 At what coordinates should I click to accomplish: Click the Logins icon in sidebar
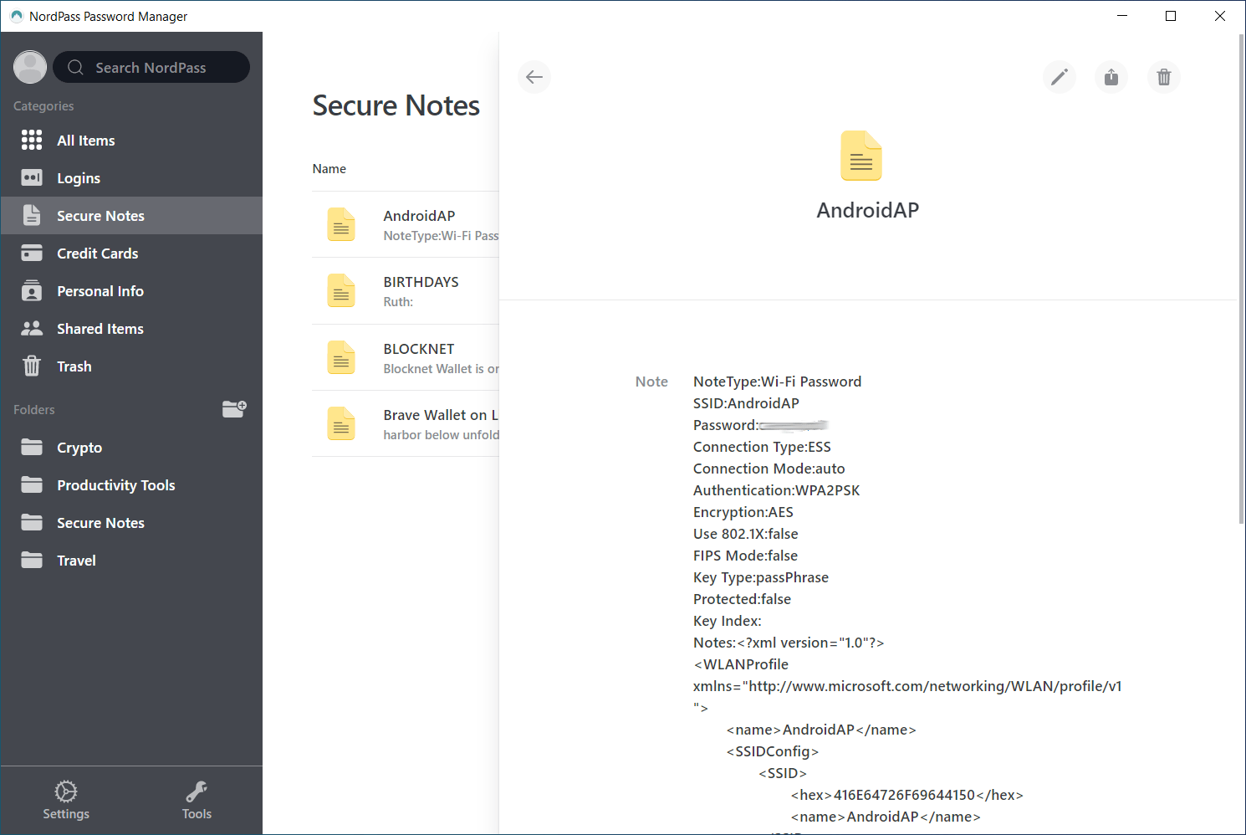(x=32, y=177)
